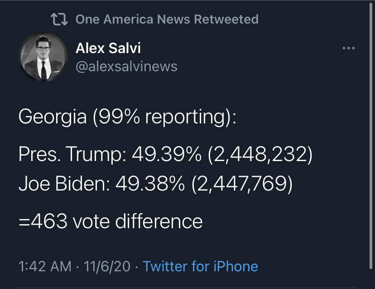Click the 49.38% figure
Image resolution: width=375 pixels, height=289 pixels.
tap(150, 184)
